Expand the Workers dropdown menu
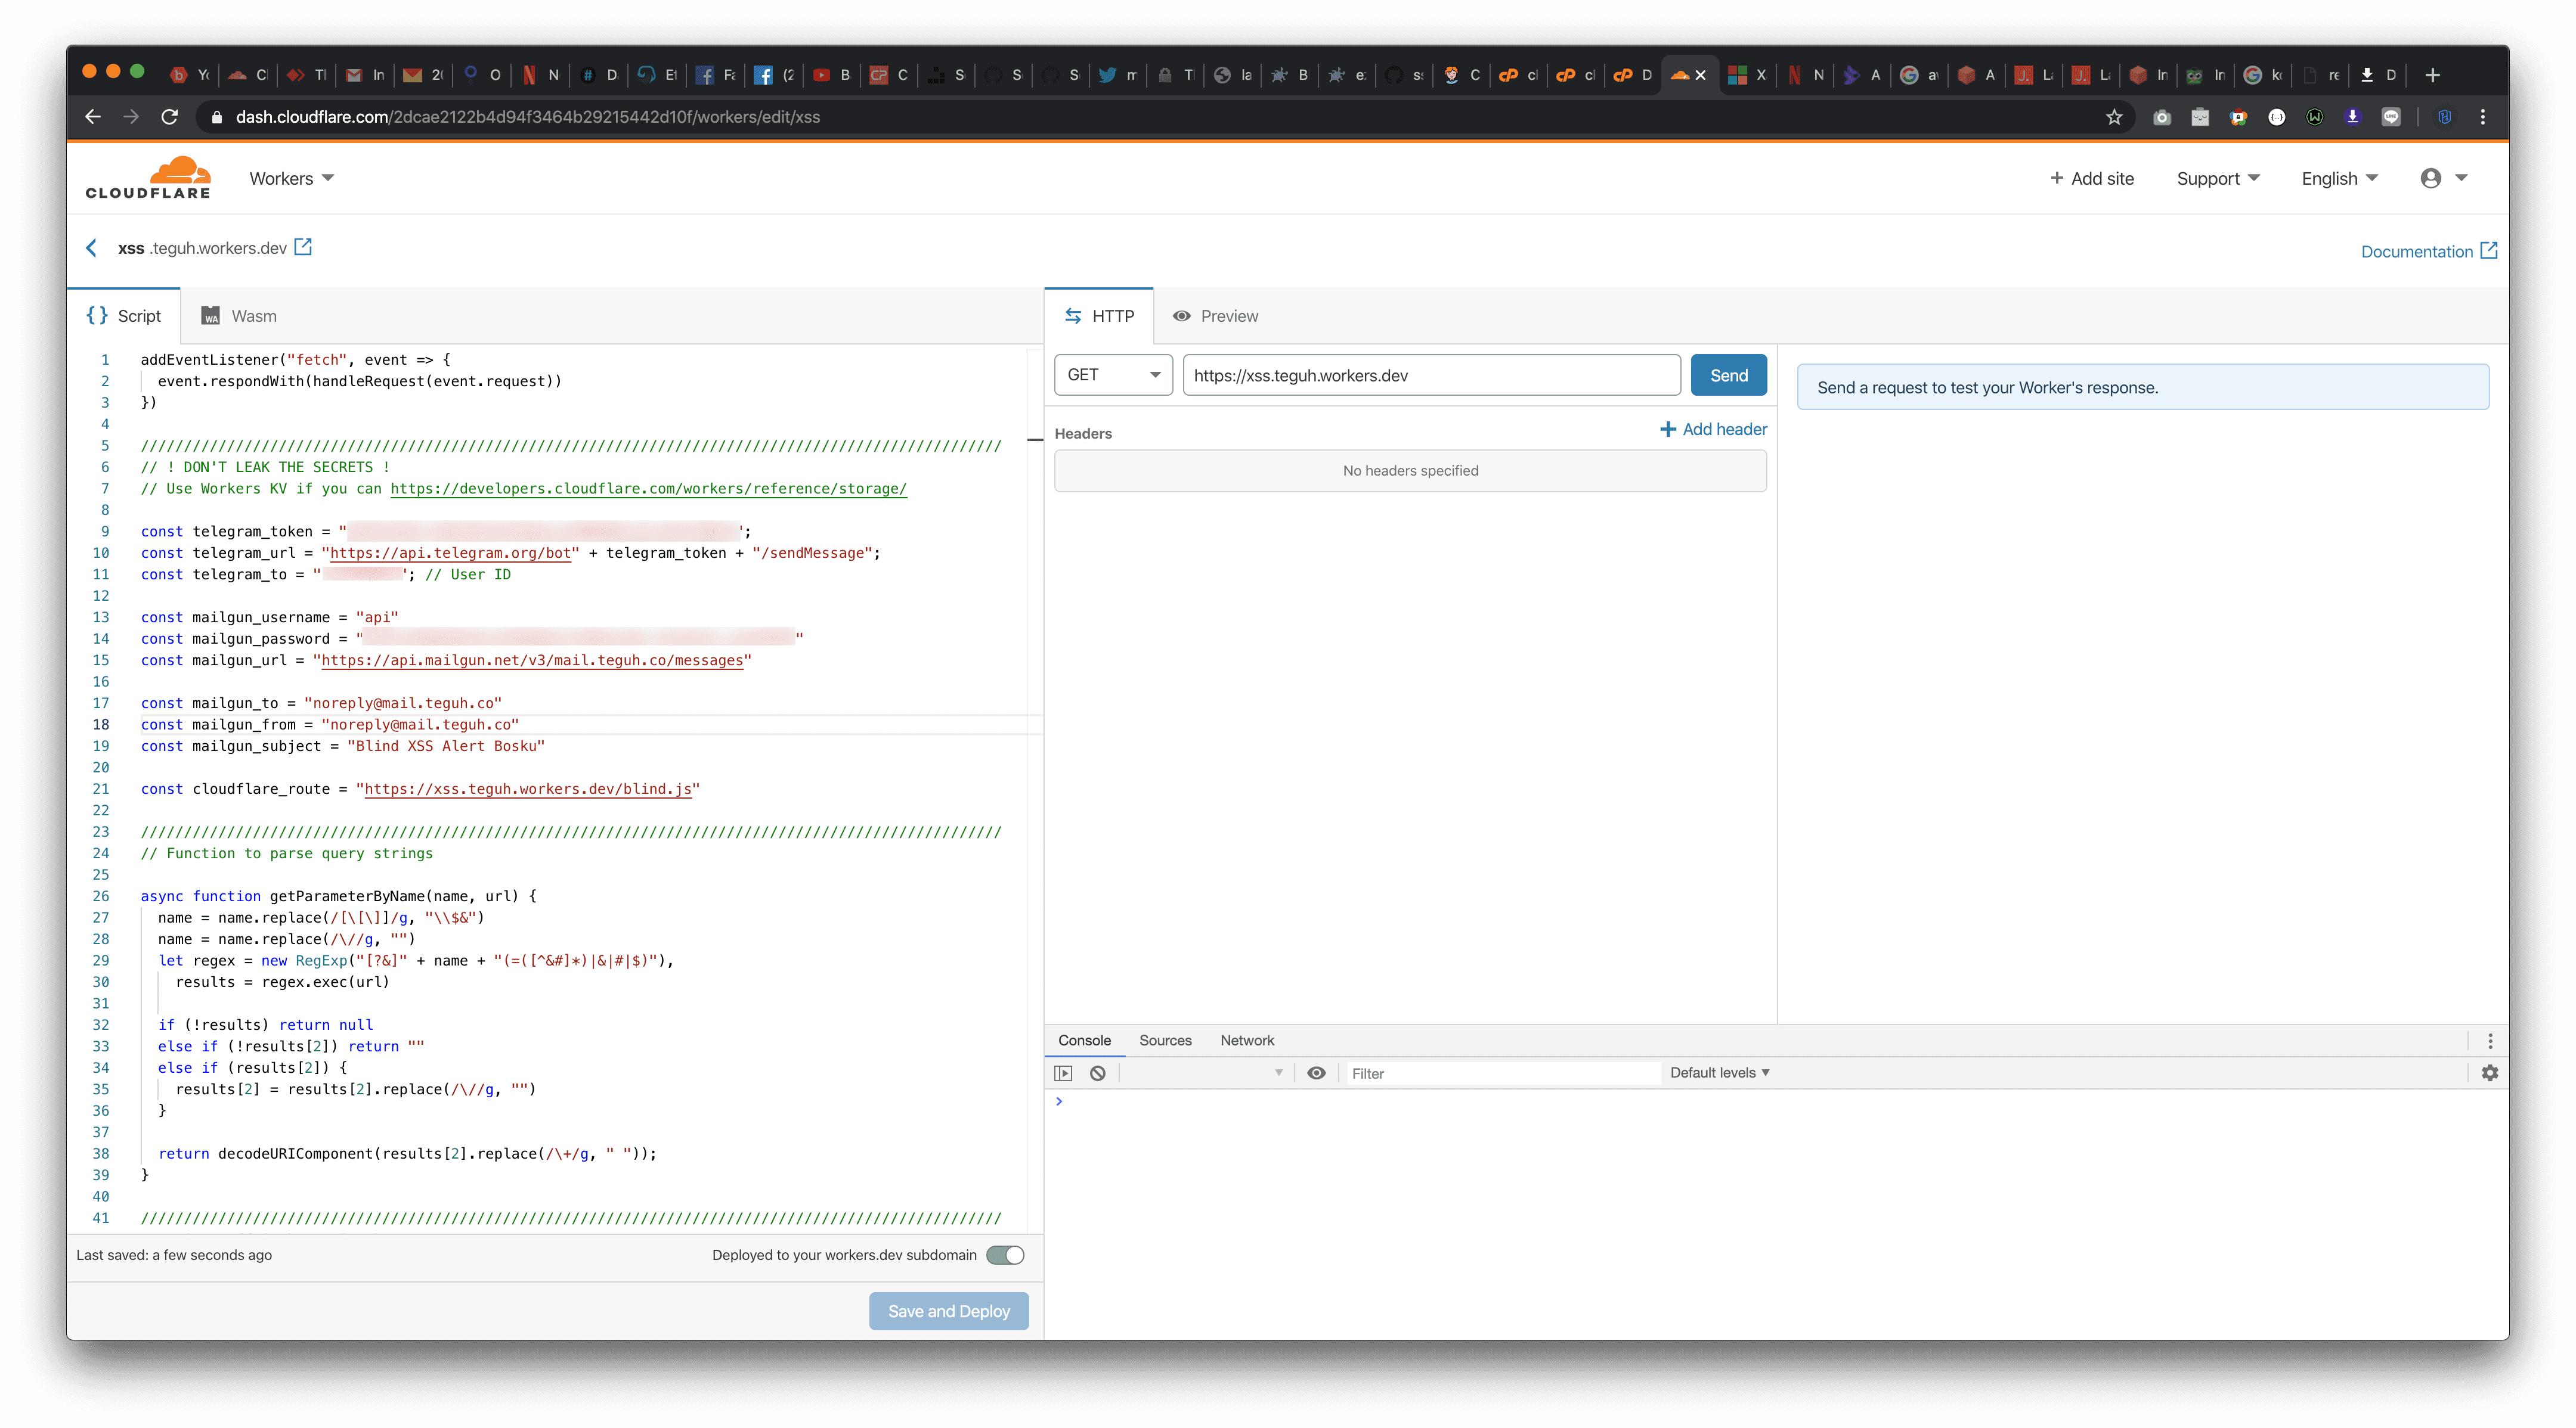Screen dimensions: 2576x1428 click(291, 178)
